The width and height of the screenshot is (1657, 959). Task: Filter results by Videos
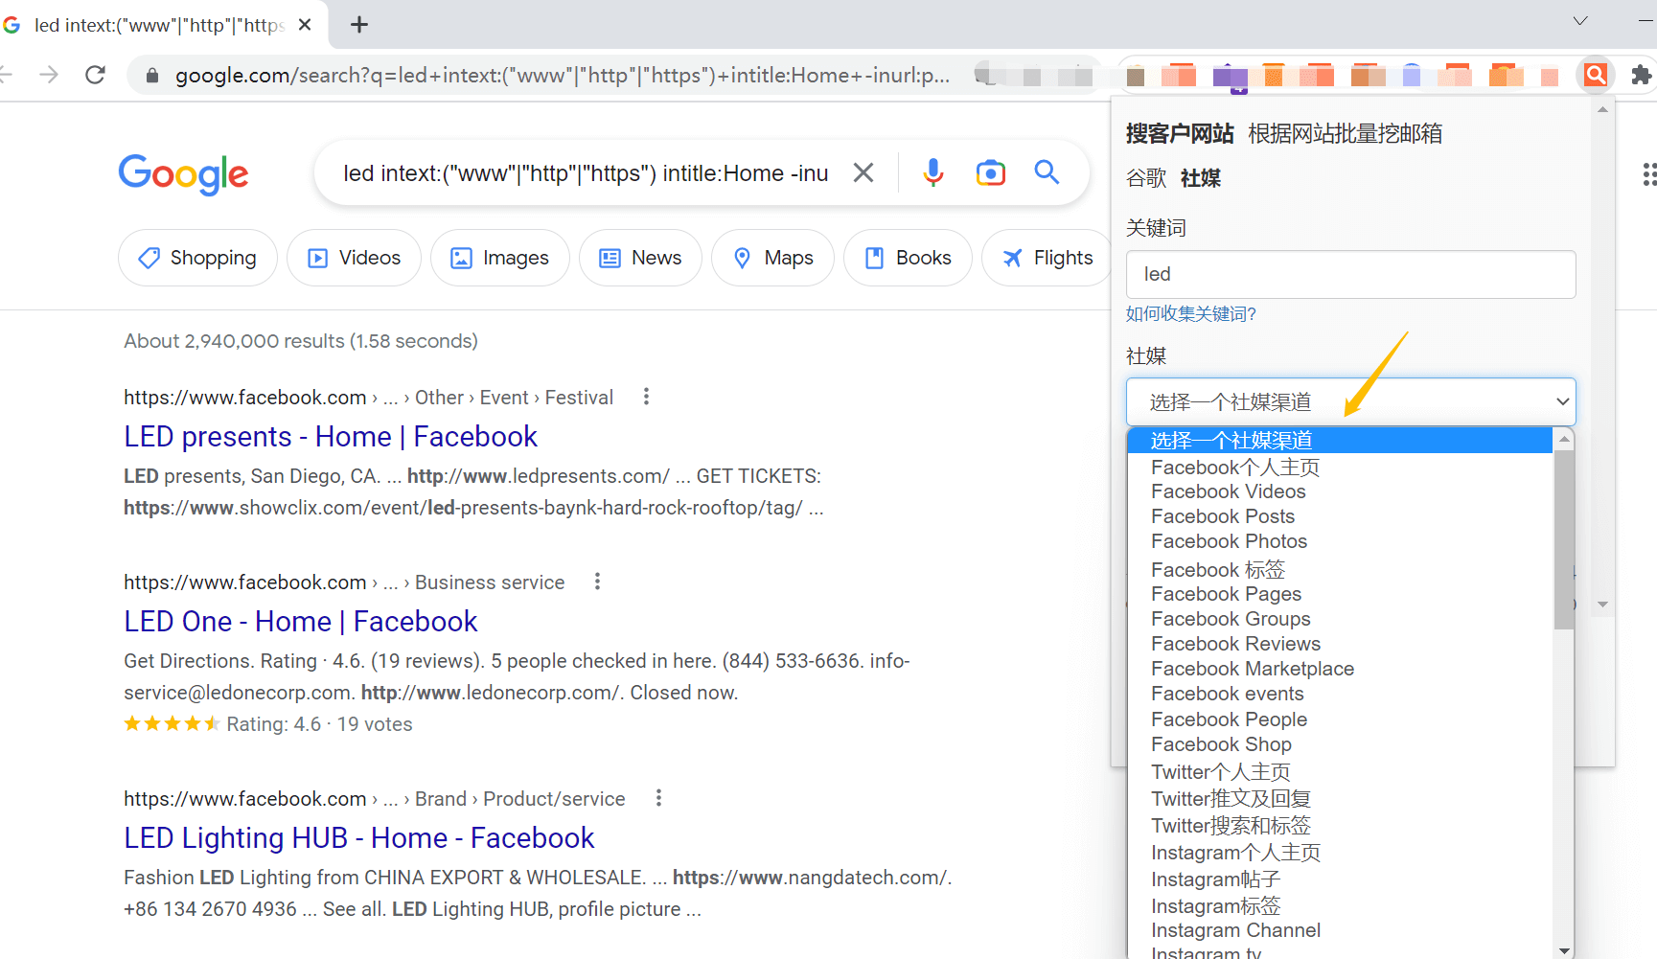354,258
